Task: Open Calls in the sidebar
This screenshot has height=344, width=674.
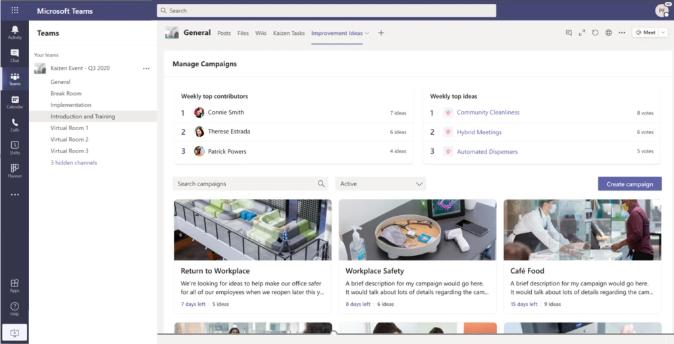Action: pyautogui.click(x=14, y=125)
